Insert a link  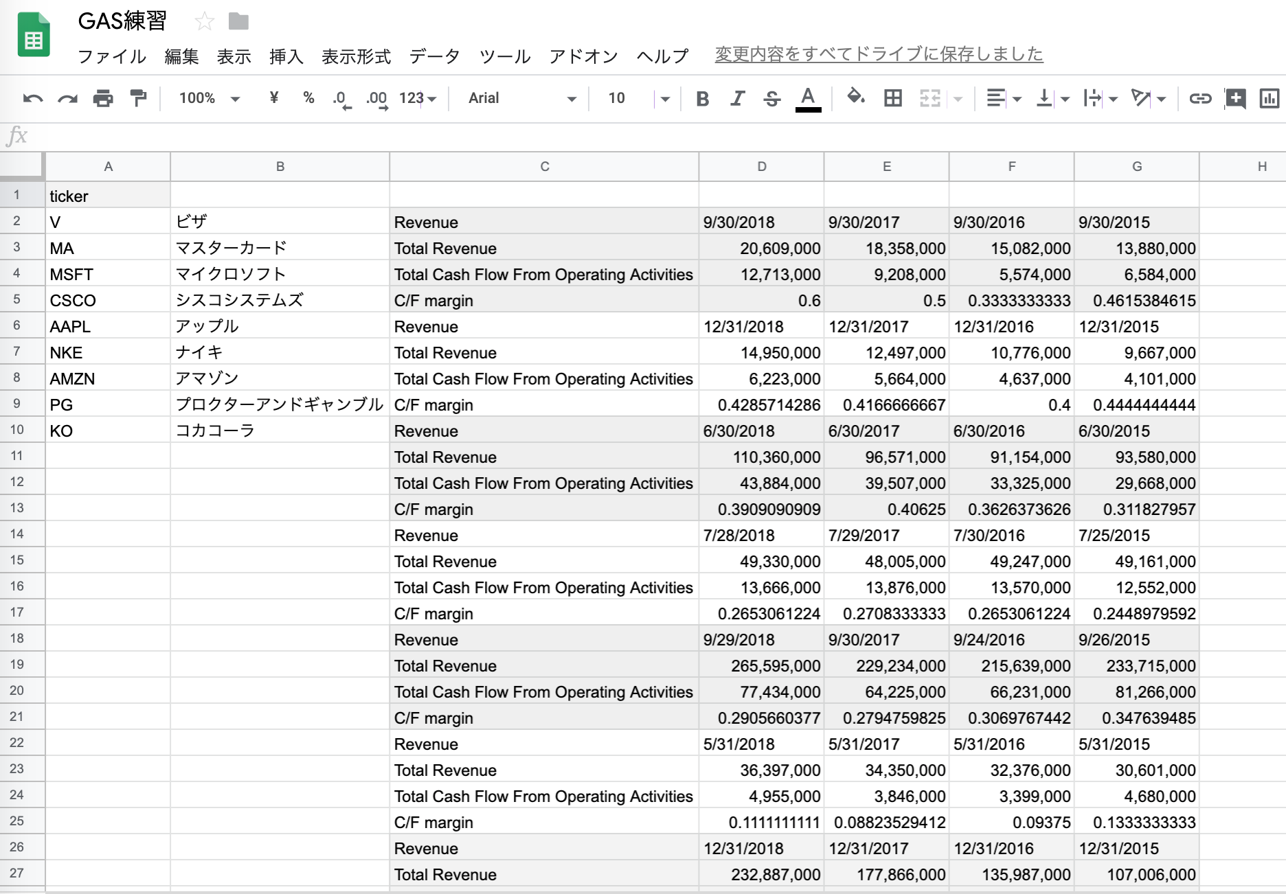[x=1199, y=98]
